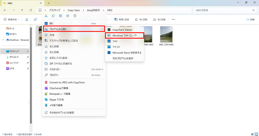259x136 pixels.
Task: Go forward with the right arrow
Action: tap(13, 10)
